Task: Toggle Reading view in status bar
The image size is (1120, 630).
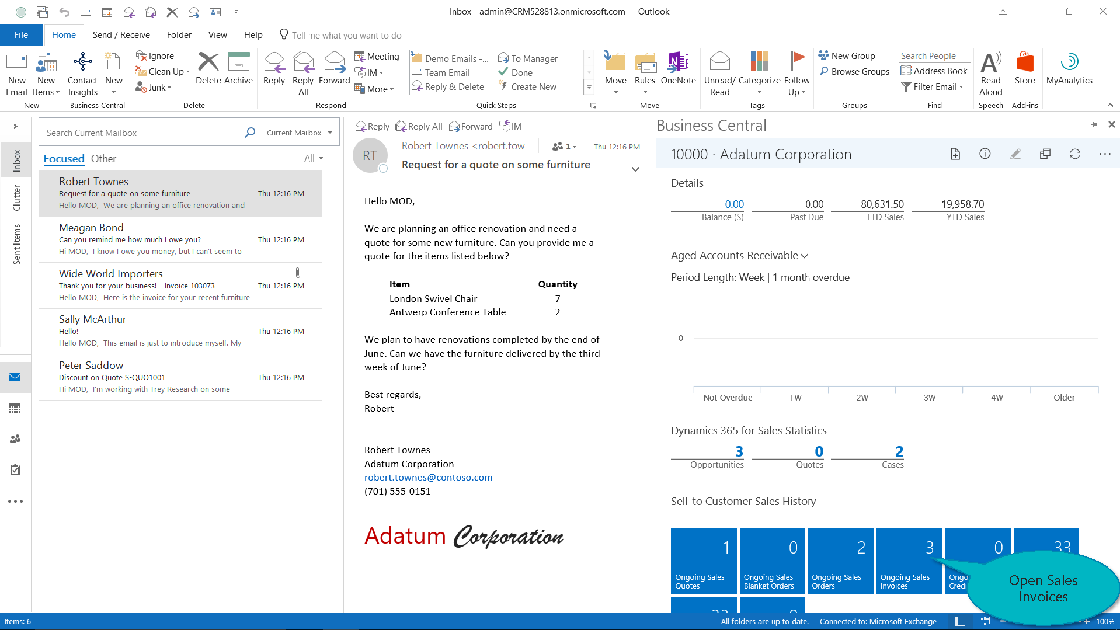Action: click(x=985, y=621)
